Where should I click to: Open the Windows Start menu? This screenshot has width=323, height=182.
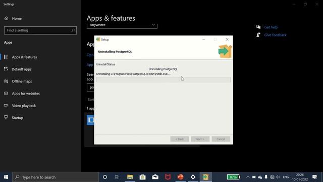click(x=6, y=177)
